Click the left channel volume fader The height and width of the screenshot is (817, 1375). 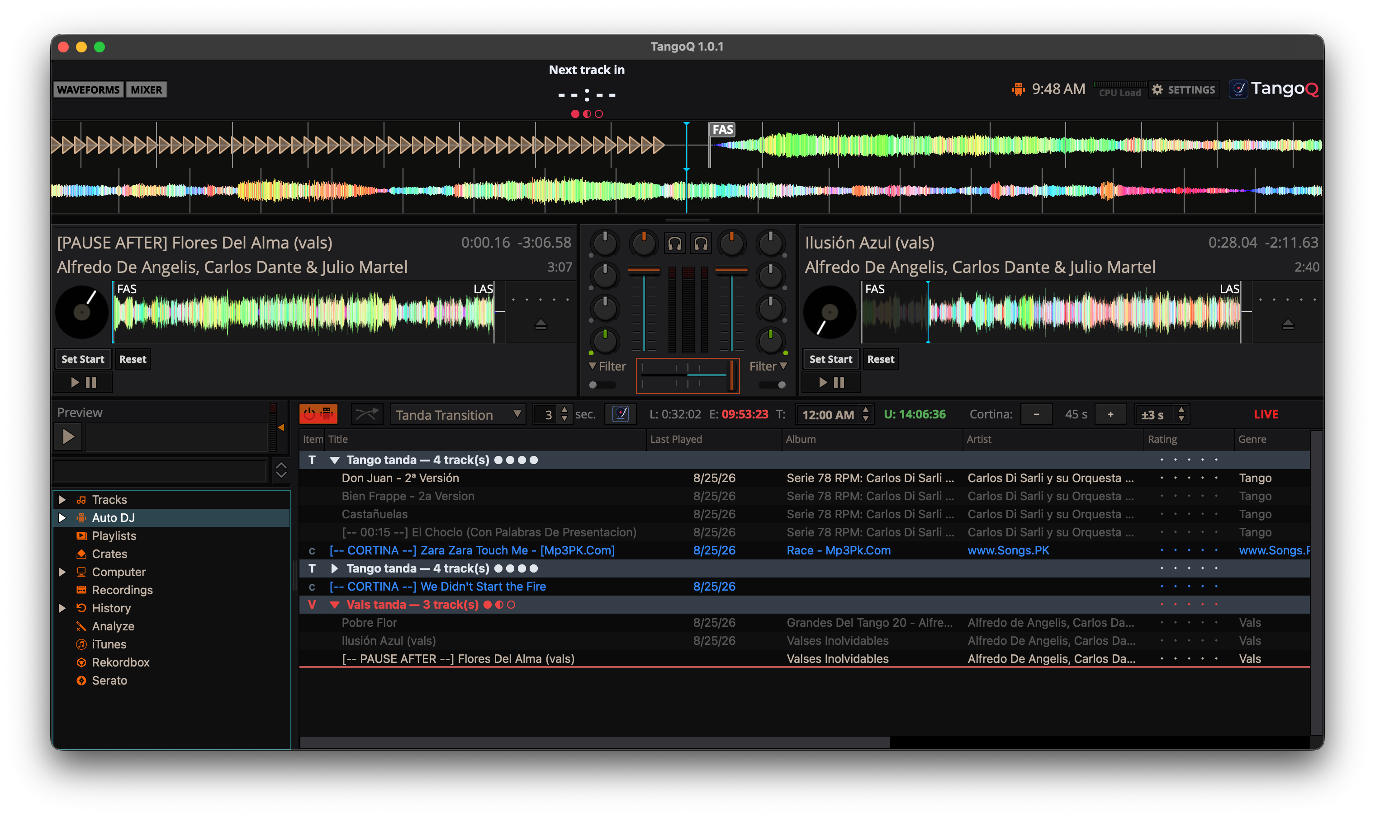click(x=644, y=270)
